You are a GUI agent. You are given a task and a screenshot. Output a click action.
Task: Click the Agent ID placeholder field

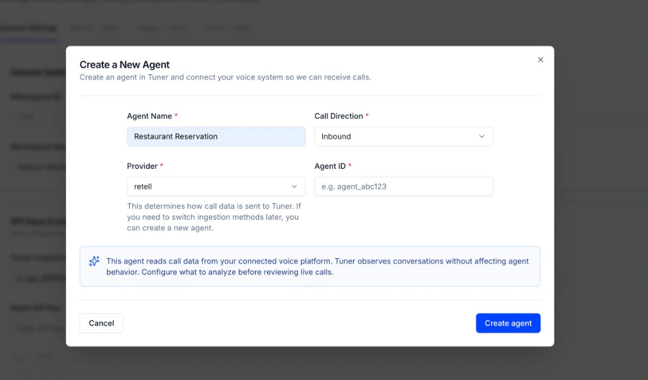403,187
